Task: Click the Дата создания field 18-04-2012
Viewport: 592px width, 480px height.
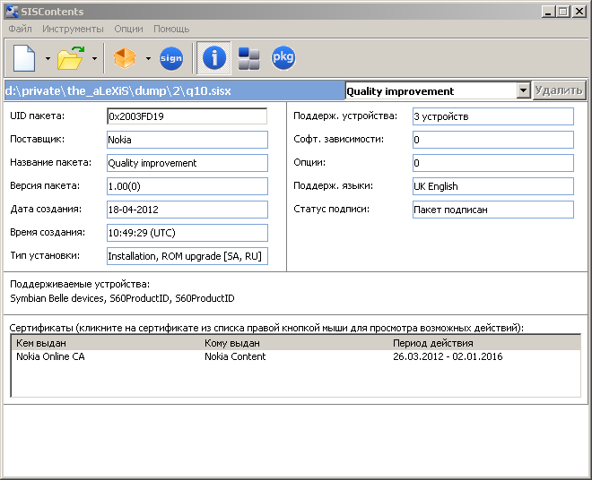Action: click(x=187, y=210)
